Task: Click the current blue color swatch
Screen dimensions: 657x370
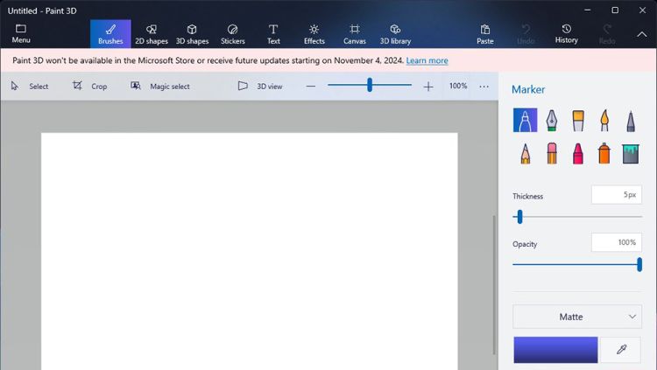Action: point(555,350)
